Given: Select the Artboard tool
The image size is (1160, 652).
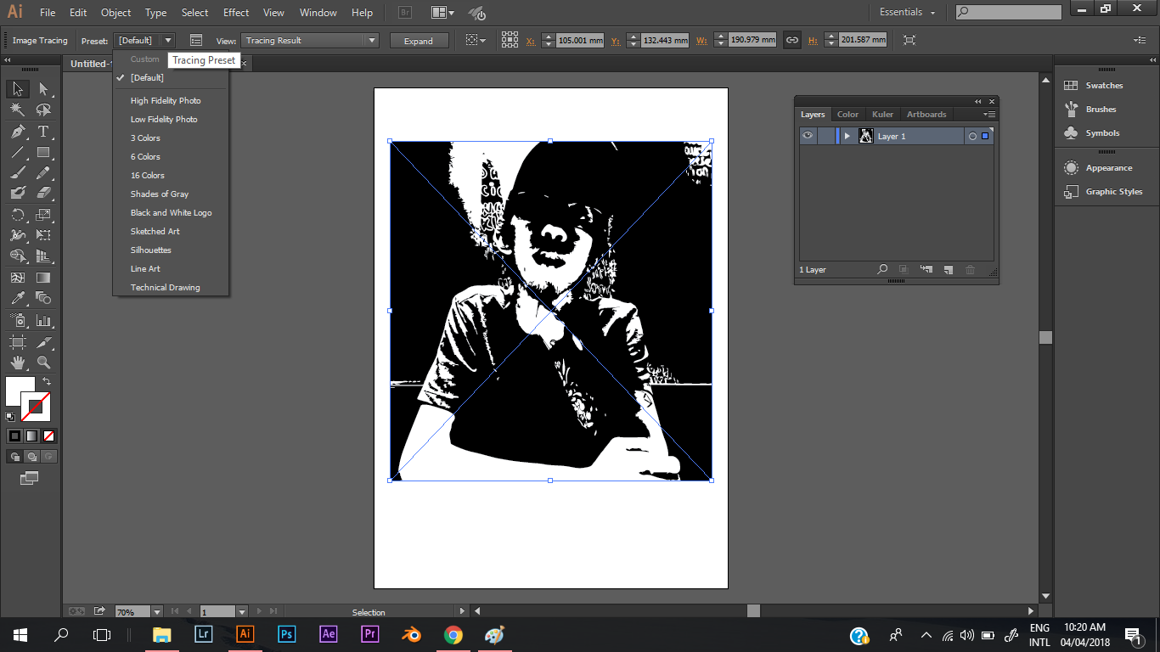Looking at the screenshot, I should click(18, 342).
